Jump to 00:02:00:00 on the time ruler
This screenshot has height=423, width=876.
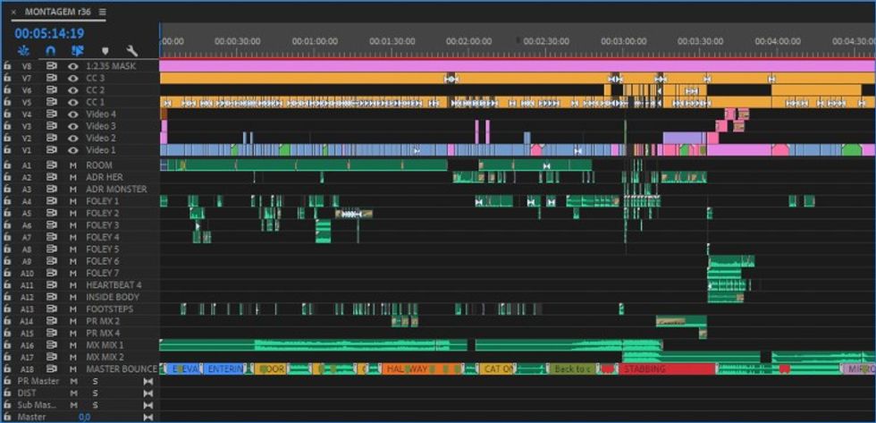468,41
